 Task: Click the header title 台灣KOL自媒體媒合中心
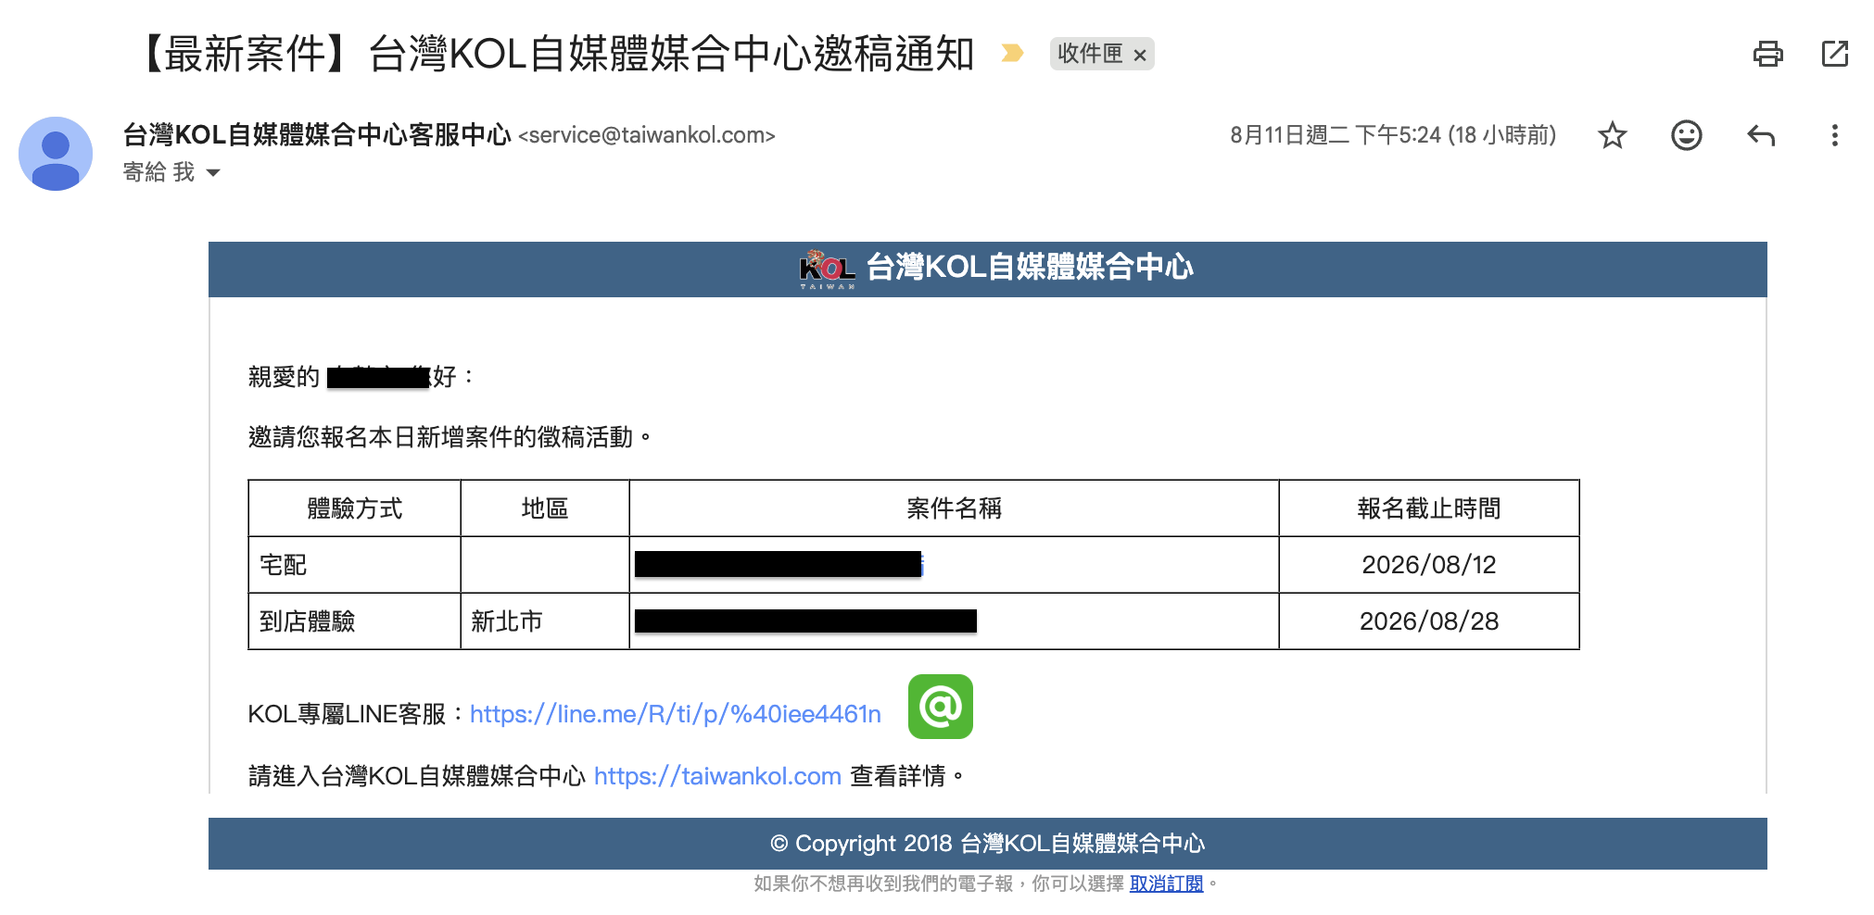1030,268
